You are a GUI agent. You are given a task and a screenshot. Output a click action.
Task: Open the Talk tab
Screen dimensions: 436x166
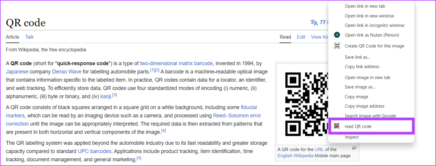(29, 37)
